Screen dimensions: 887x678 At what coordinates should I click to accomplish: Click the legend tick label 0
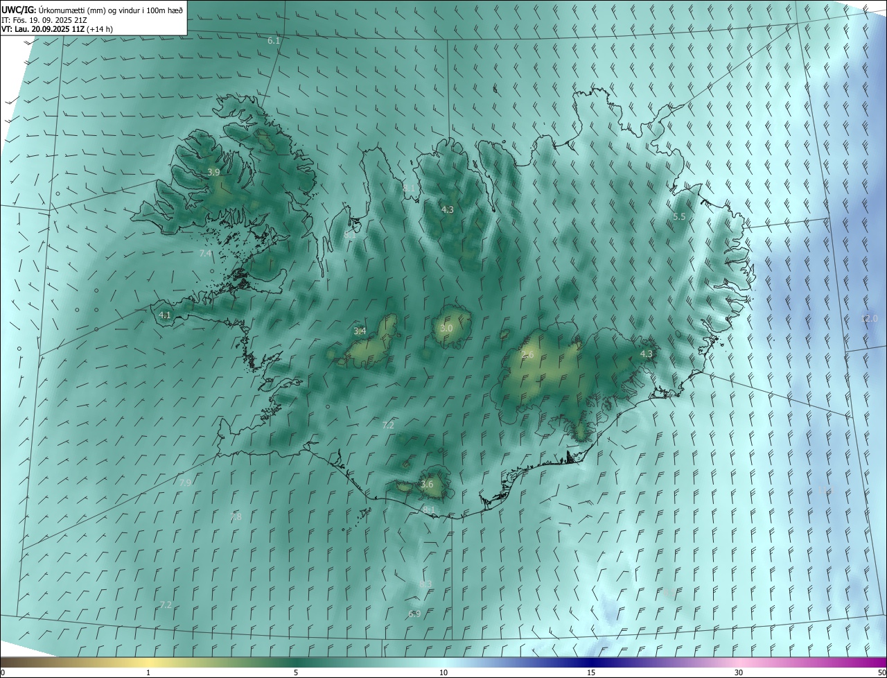[x=3, y=673]
